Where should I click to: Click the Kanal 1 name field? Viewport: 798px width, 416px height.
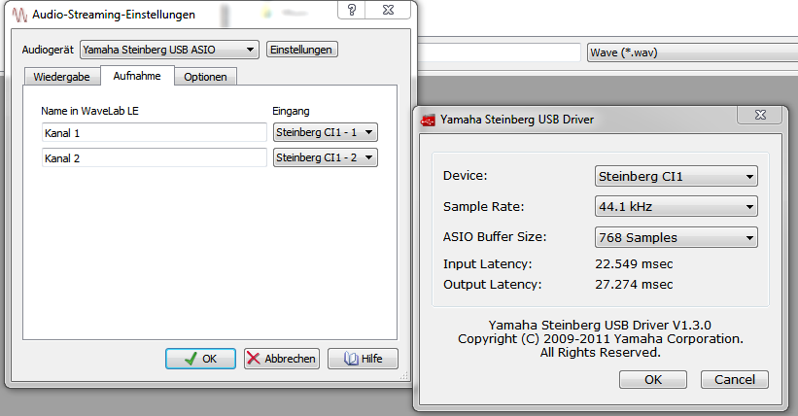coord(155,133)
